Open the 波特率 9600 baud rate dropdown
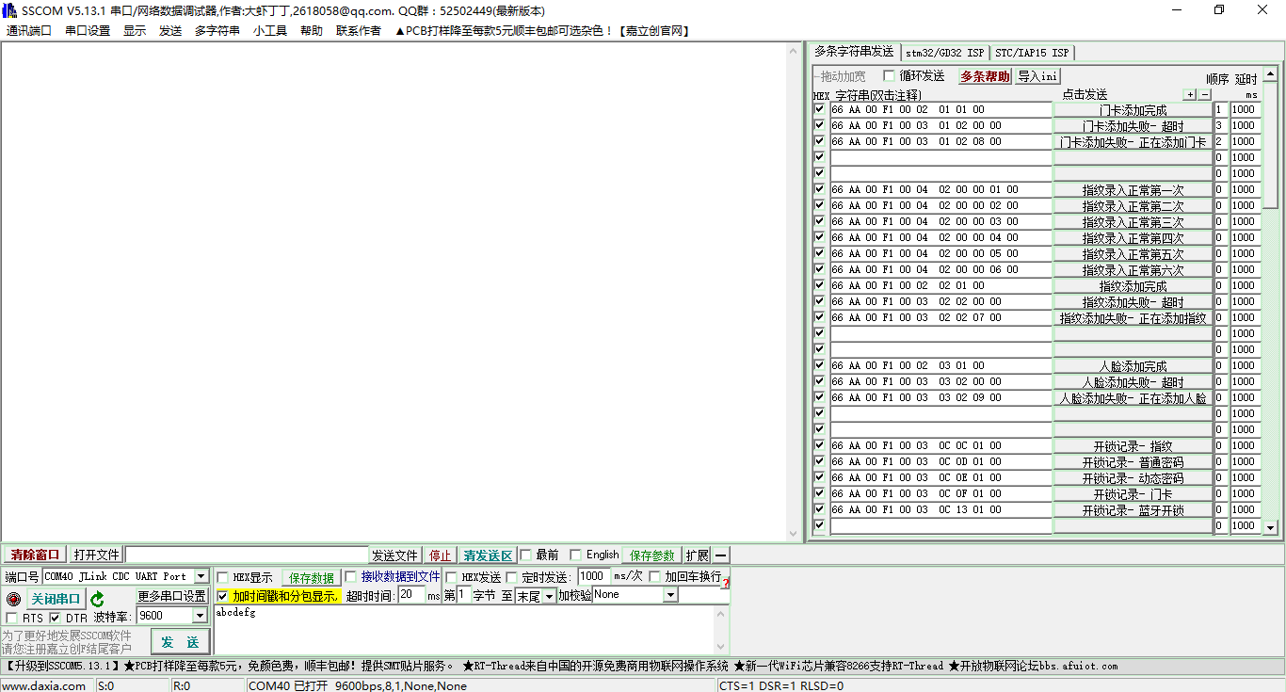 coord(199,615)
